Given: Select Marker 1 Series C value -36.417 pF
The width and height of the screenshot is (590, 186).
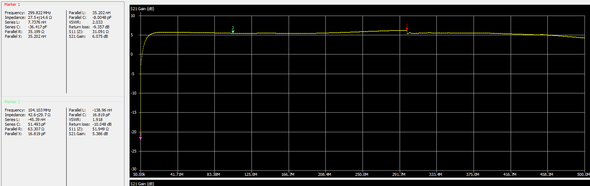Looking at the screenshot, I should click(37, 27).
